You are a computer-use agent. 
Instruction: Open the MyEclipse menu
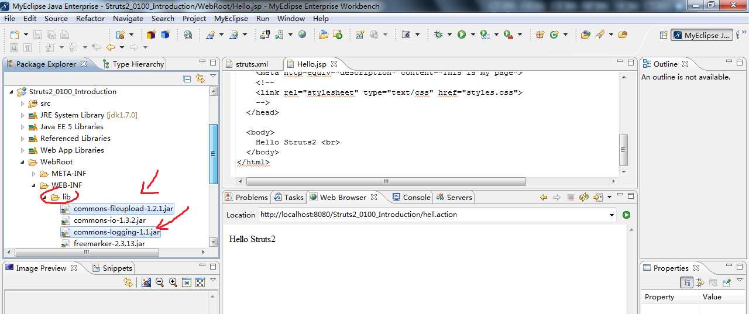pyautogui.click(x=231, y=18)
